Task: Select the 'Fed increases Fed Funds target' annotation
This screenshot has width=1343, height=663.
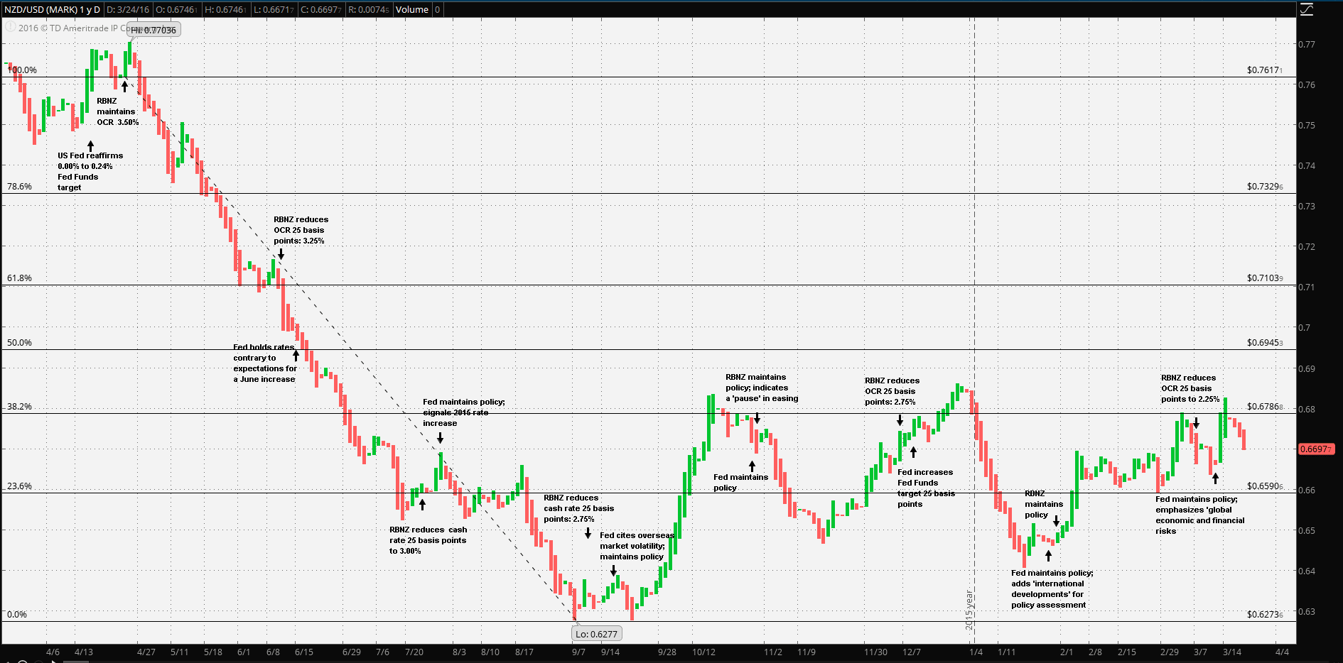Action: click(x=926, y=488)
